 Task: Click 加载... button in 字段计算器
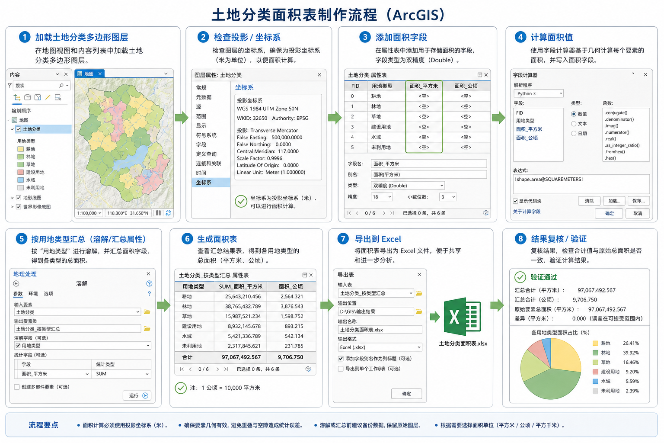click(x=614, y=201)
